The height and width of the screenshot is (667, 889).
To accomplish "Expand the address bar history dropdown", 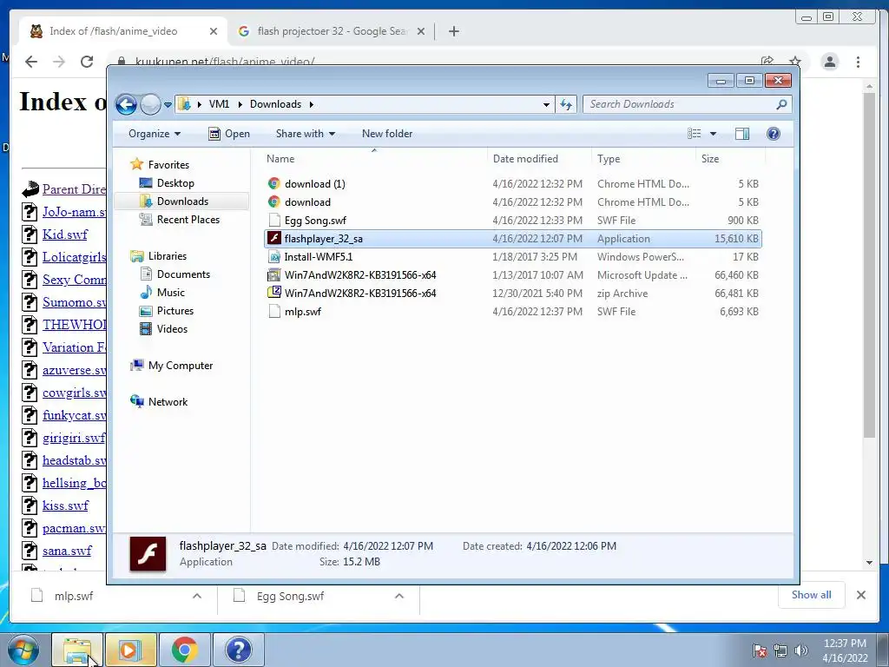I will [546, 104].
